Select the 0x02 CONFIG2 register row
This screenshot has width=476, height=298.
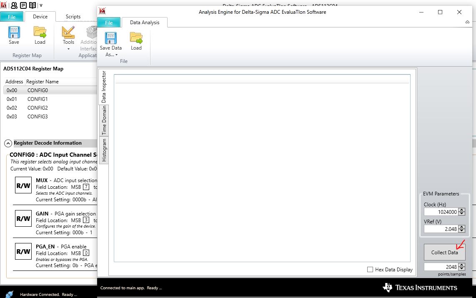click(50, 108)
